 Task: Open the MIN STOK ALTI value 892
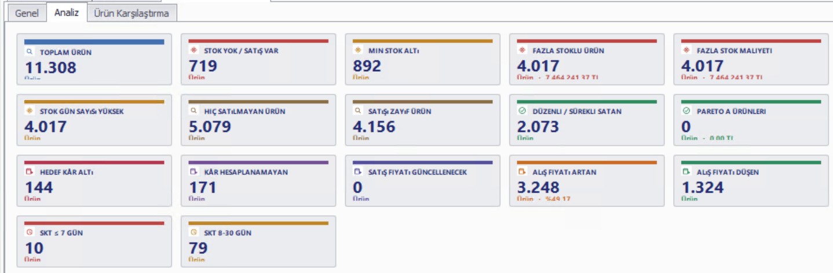tap(367, 66)
